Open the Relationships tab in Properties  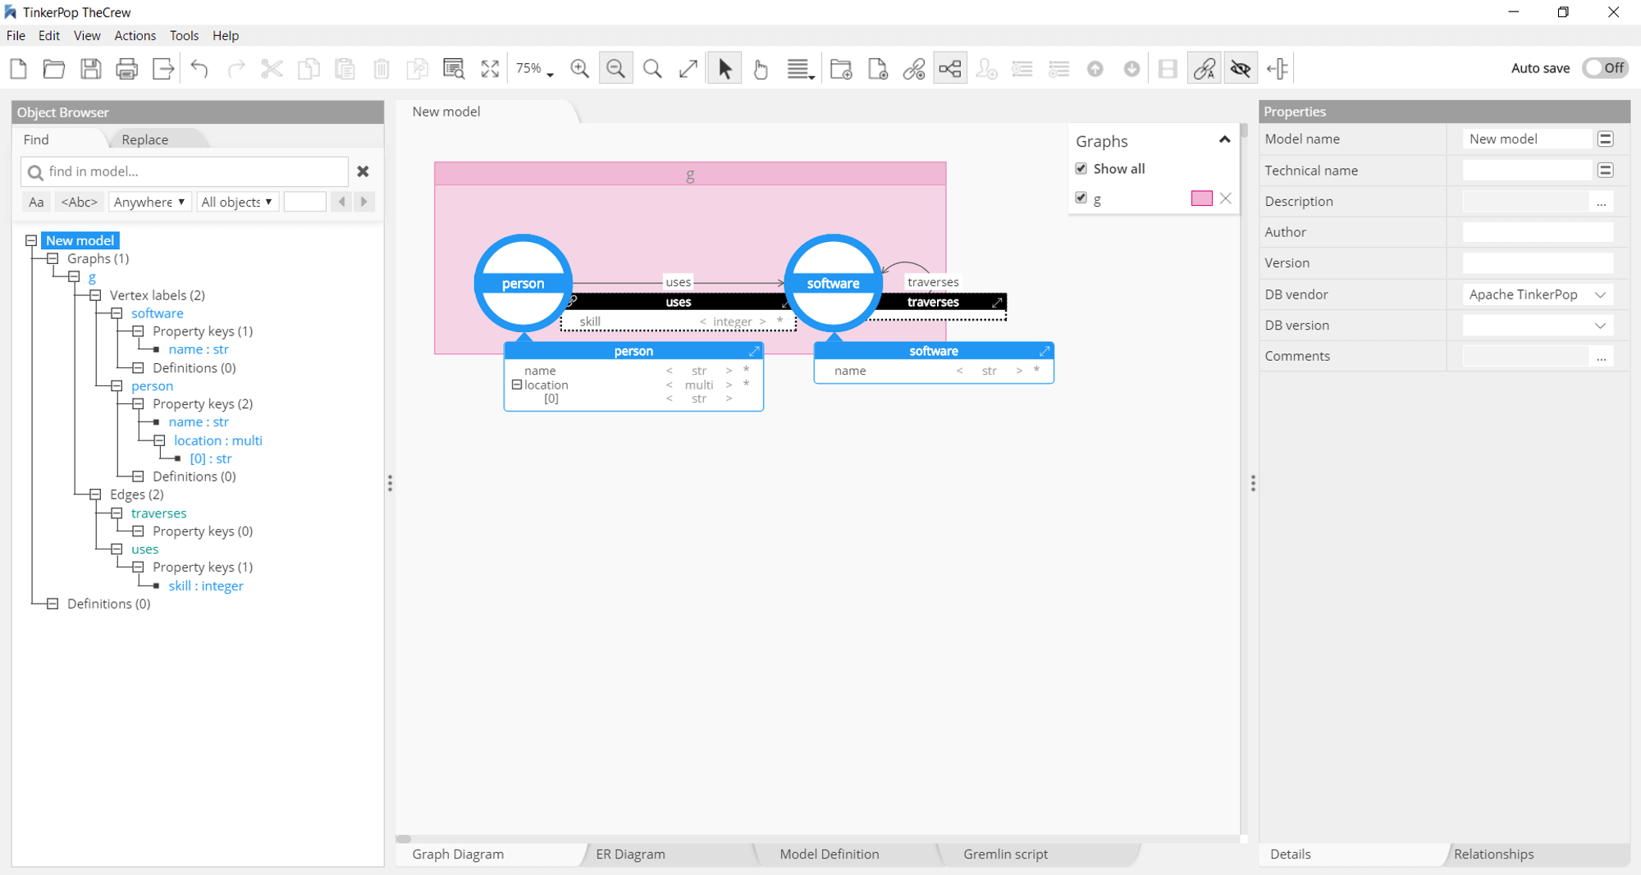click(x=1493, y=854)
